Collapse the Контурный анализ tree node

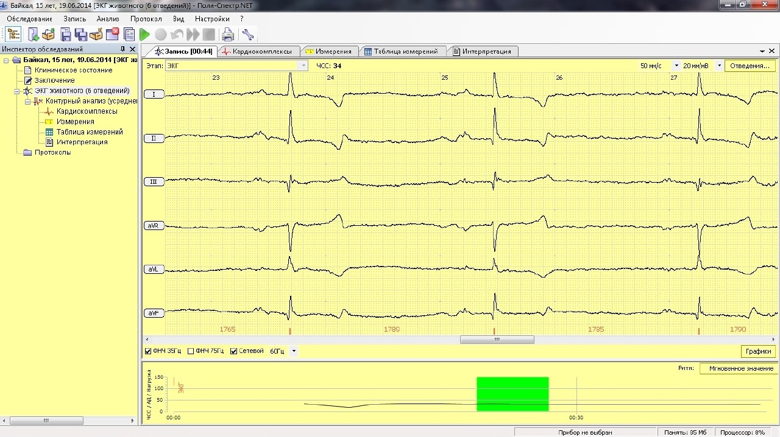[x=28, y=102]
